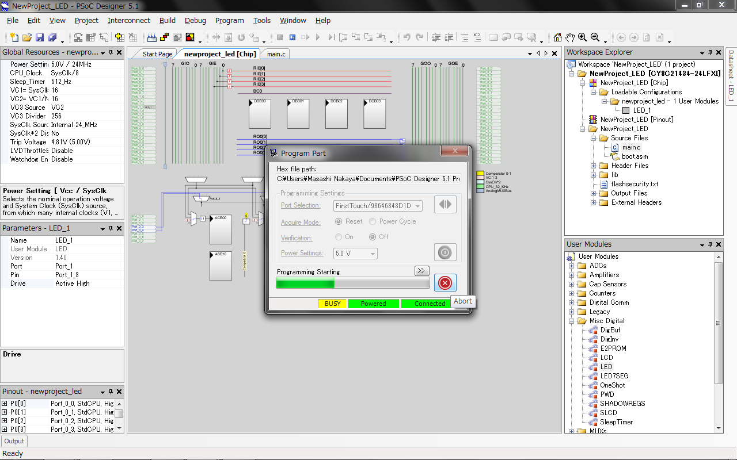
Task: Select the LED module in User Modules
Action: click(x=606, y=367)
